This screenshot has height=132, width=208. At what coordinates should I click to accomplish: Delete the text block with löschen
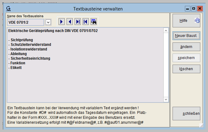[186, 69]
